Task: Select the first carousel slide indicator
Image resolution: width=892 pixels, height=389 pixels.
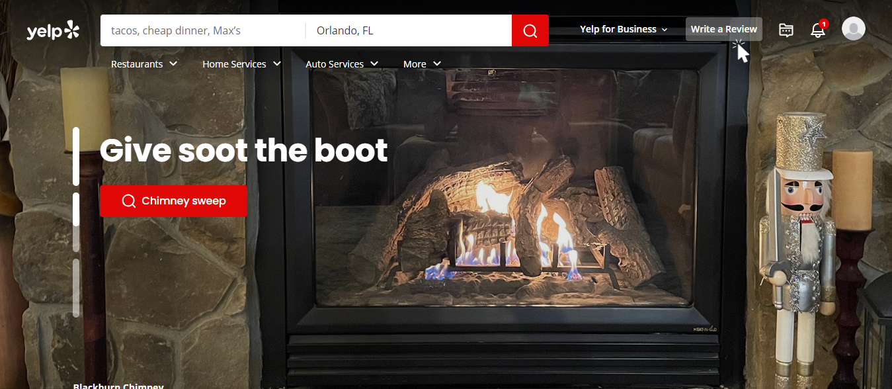Action: 76,156
